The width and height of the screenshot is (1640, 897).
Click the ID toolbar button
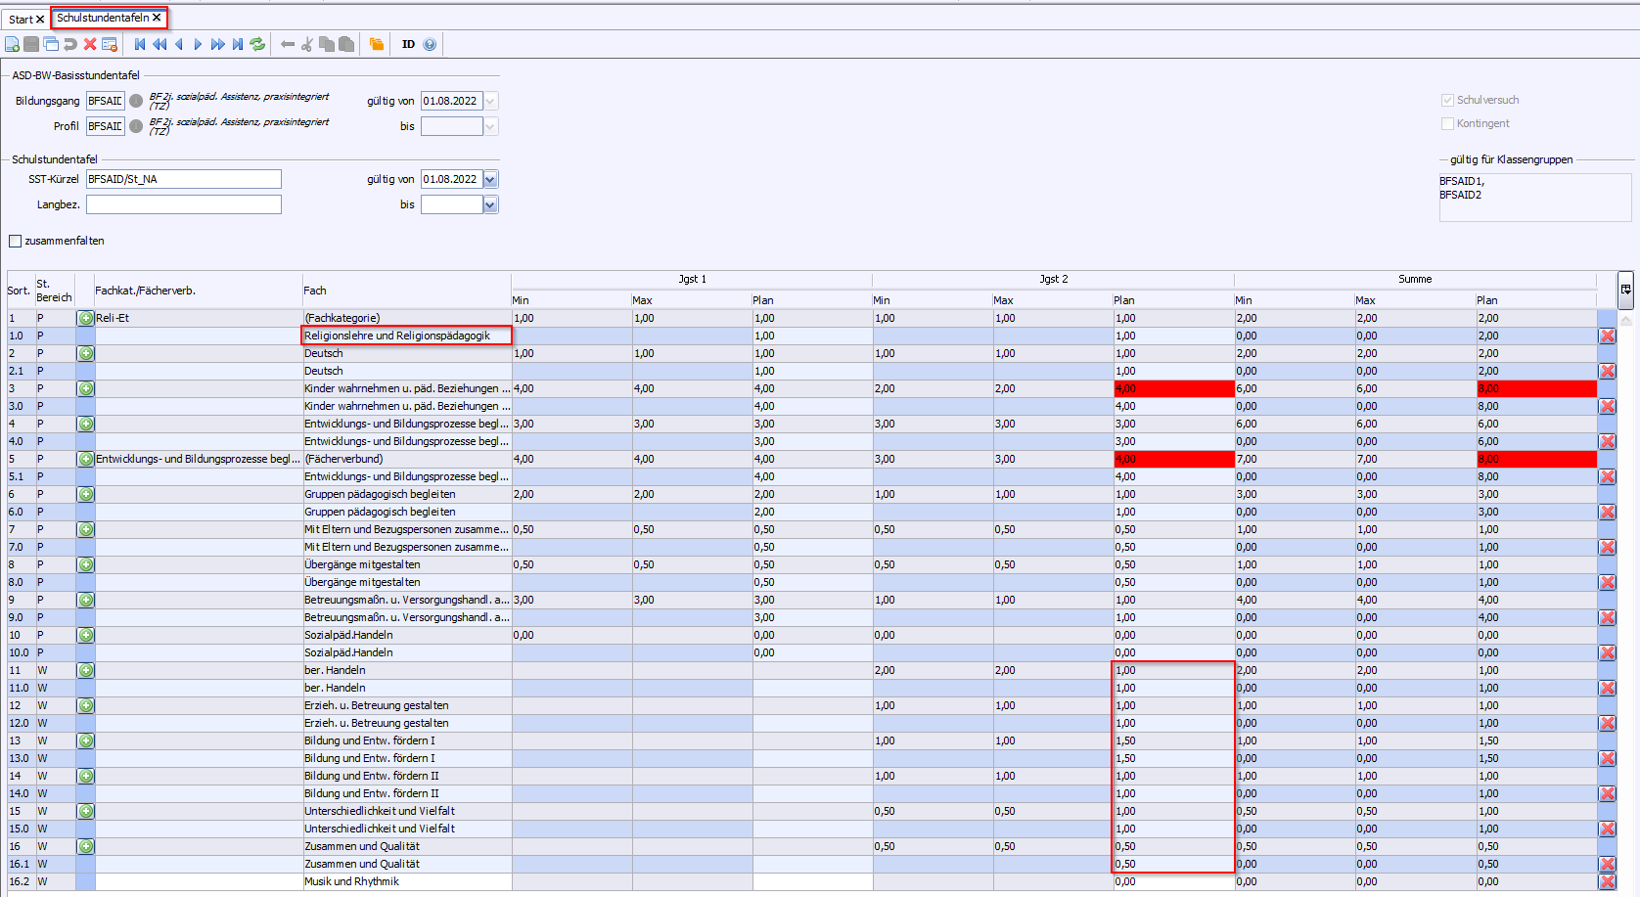point(408,44)
